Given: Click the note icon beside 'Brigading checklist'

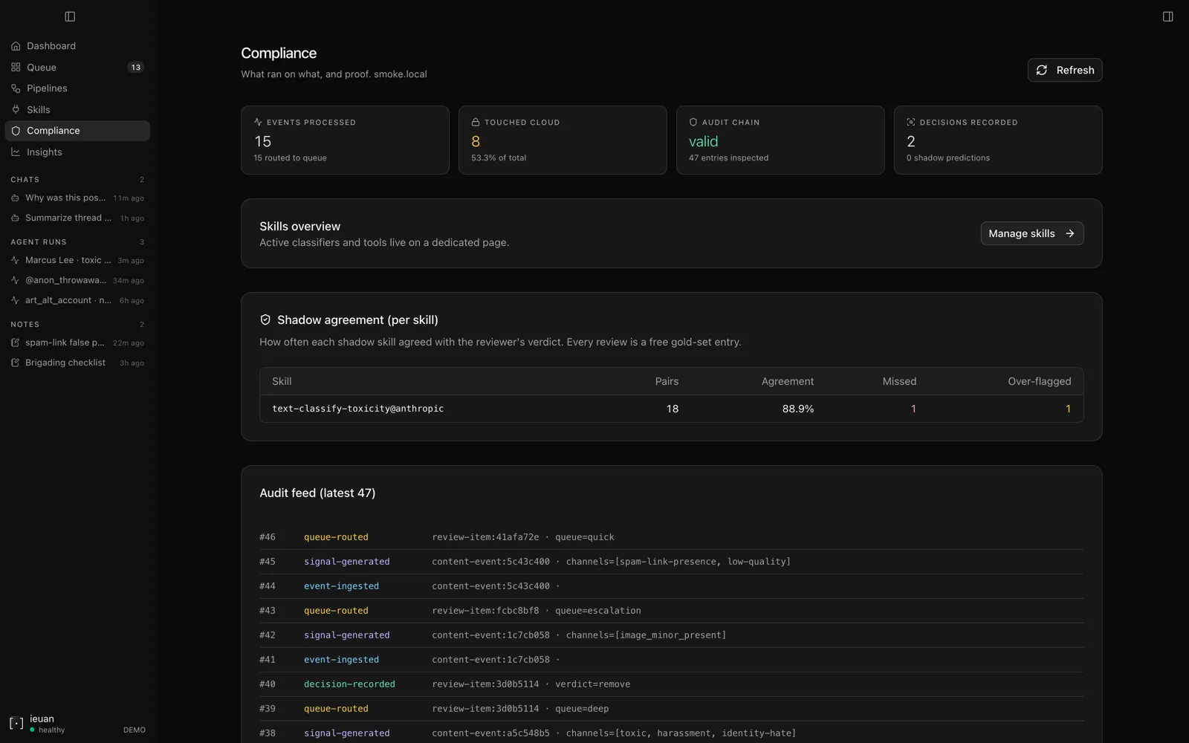Looking at the screenshot, I should (x=15, y=363).
